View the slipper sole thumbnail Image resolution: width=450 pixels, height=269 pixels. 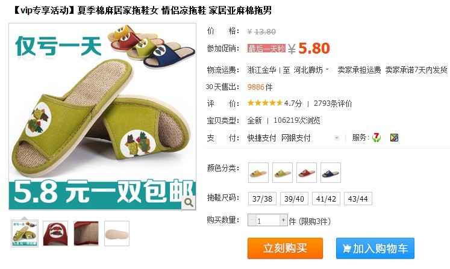117,233
